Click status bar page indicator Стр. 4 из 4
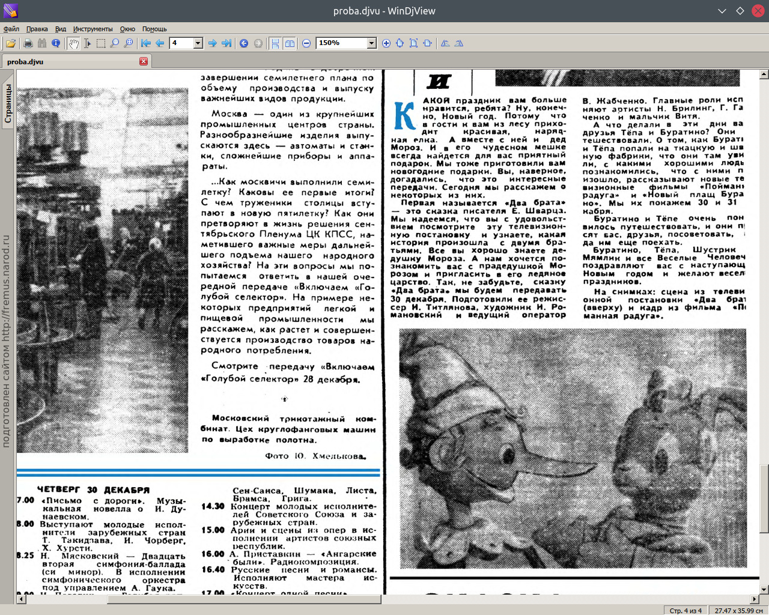 pos(685,610)
